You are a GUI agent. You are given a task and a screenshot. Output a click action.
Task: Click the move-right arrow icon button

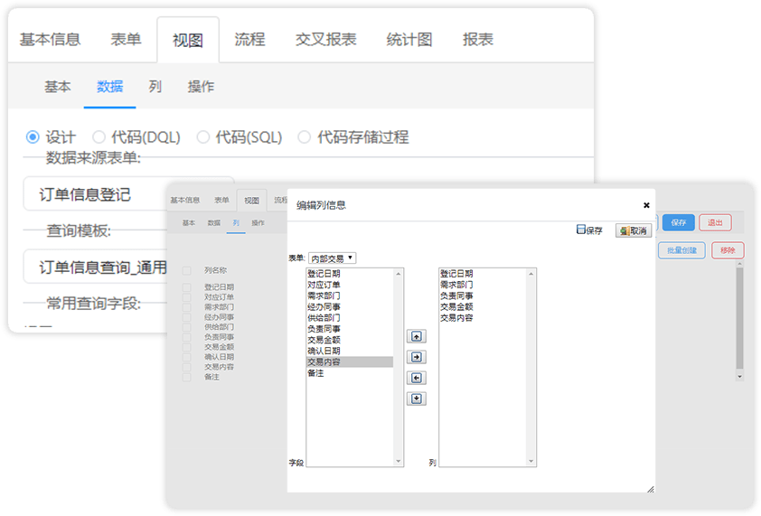(x=417, y=357)
